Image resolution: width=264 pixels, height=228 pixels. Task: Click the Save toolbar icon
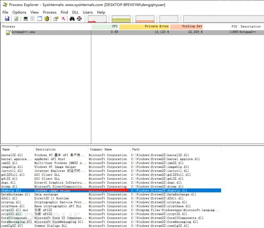(x=7, y=19)
